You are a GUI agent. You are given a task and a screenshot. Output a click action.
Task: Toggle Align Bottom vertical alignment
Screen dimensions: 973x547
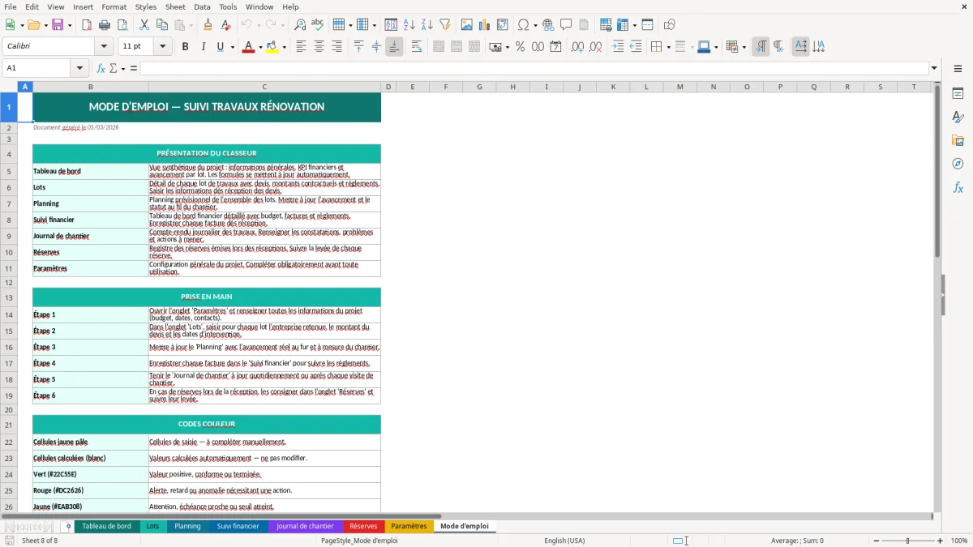click(394, 47)
